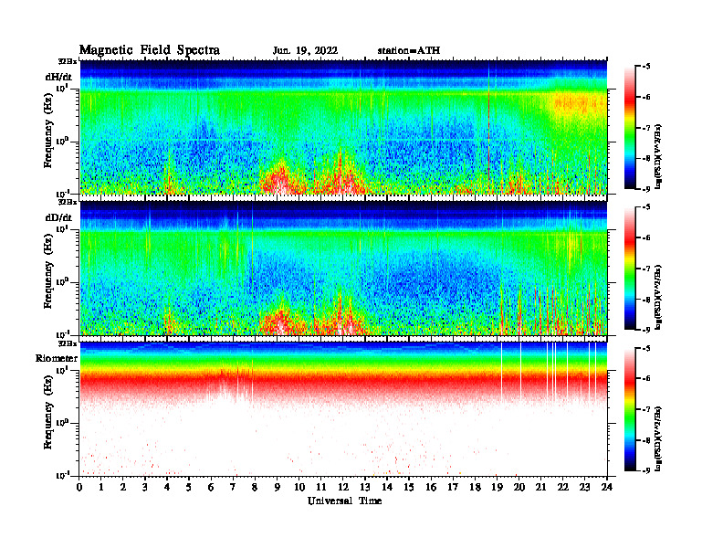Viewport: 723px width, 559px height.
Task: Click the -7 value on dD/dt color scale
Action: tap(646, 269)
